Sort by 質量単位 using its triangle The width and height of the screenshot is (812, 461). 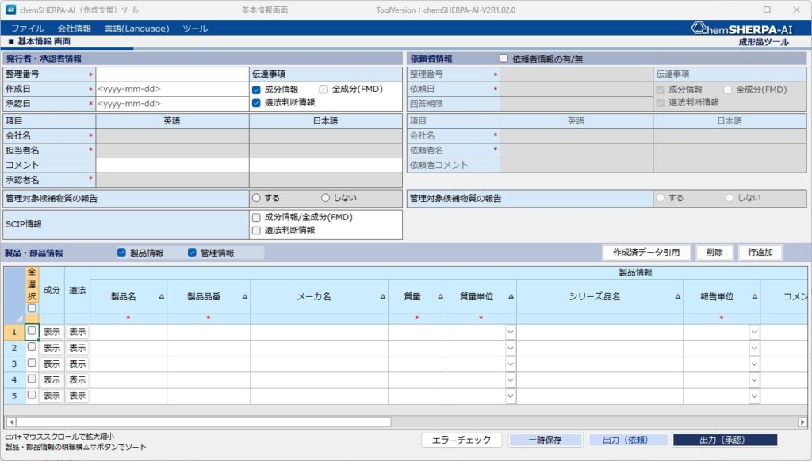pyautogui.click(x=511, y=297)
